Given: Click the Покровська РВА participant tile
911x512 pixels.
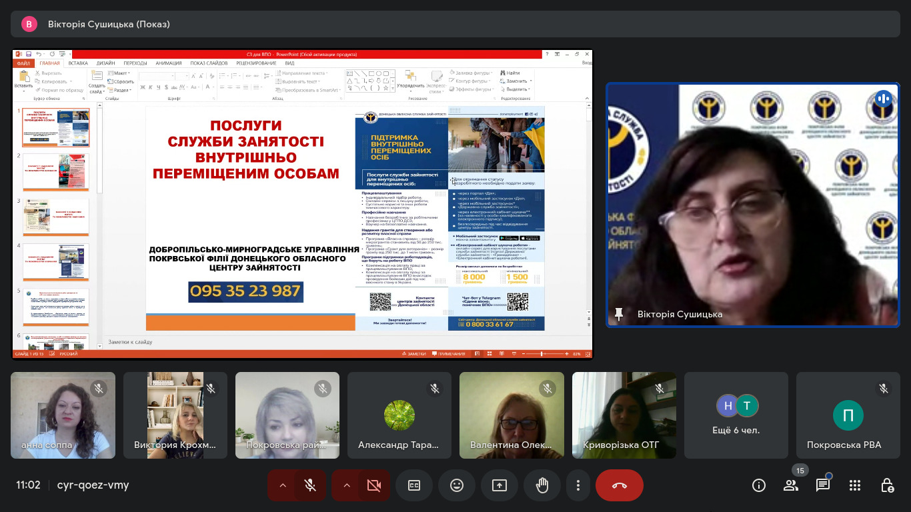Looking at the screenshot, I should point(848,415).
